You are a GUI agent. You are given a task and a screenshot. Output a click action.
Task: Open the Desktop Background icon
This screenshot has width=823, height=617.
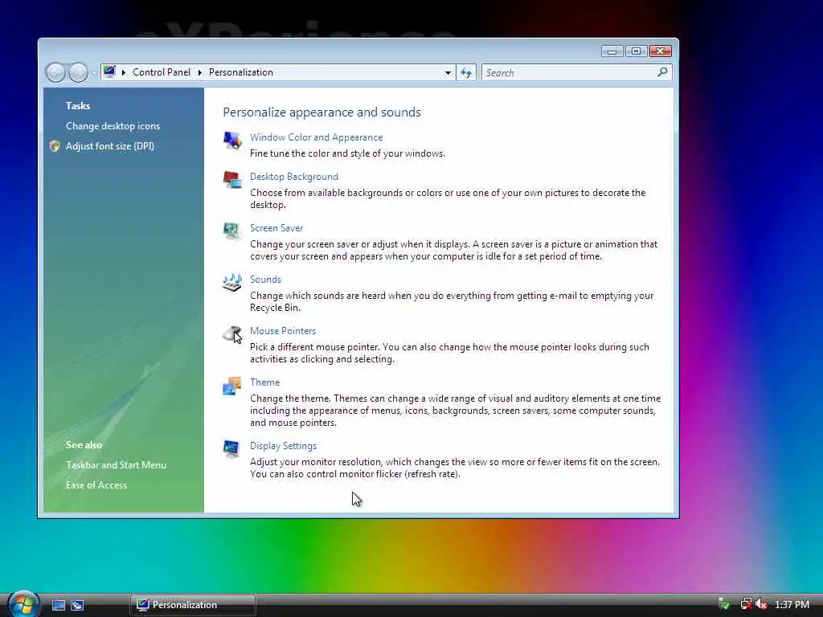tap(232, 179)
